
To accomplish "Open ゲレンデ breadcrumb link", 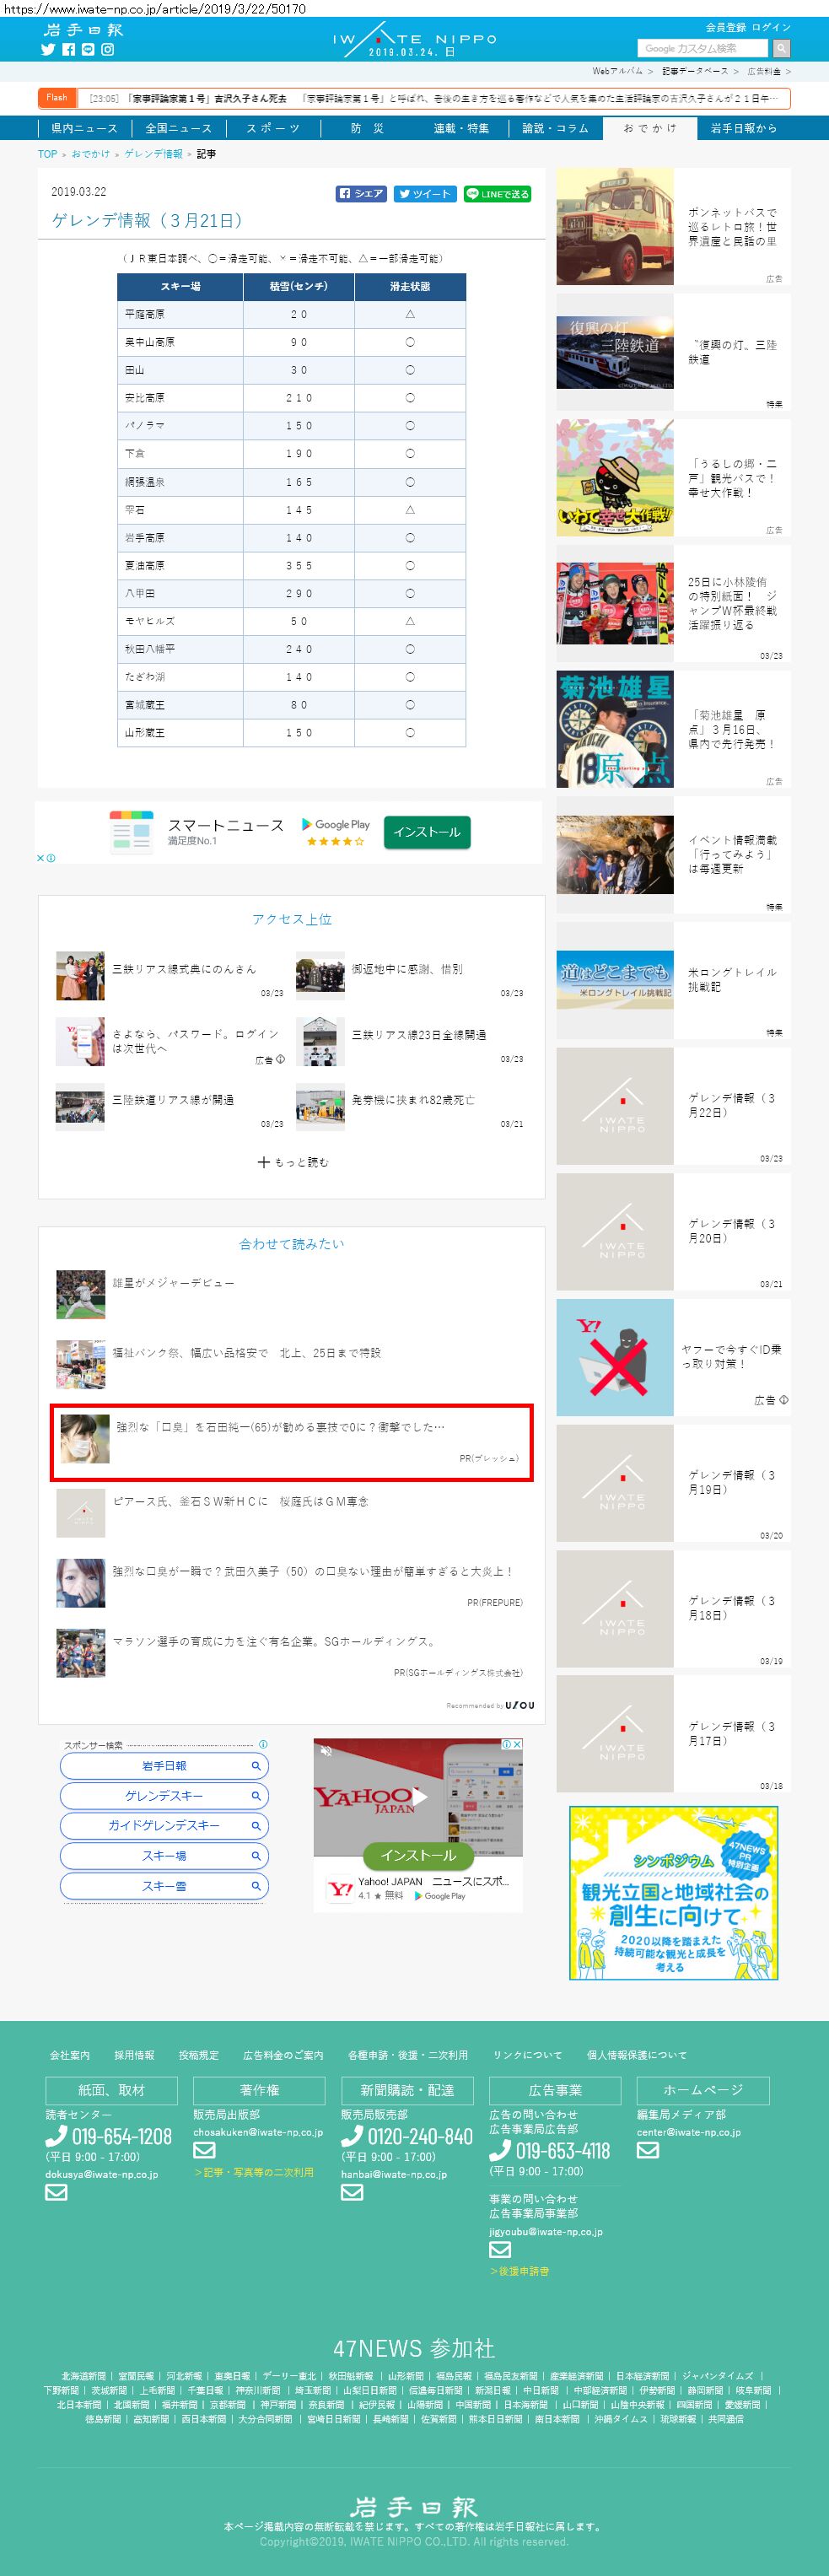I will click(153, 154).
